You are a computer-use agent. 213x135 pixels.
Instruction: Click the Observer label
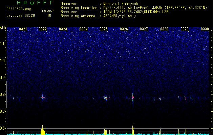(69, 4)
